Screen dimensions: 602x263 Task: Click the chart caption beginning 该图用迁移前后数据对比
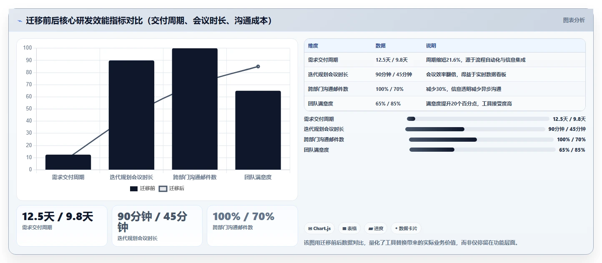[412, 243]
